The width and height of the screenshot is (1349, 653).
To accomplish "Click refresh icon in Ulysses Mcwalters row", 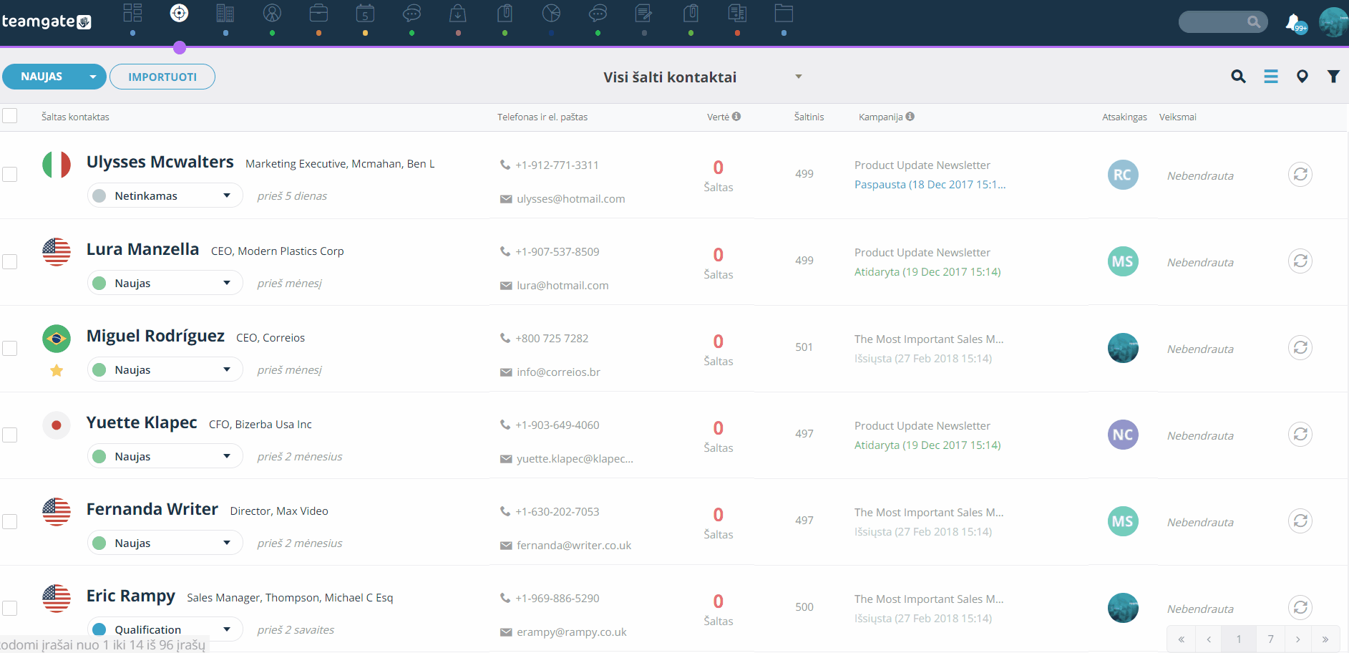I will pyautogui.click(x=1300, y=174).
